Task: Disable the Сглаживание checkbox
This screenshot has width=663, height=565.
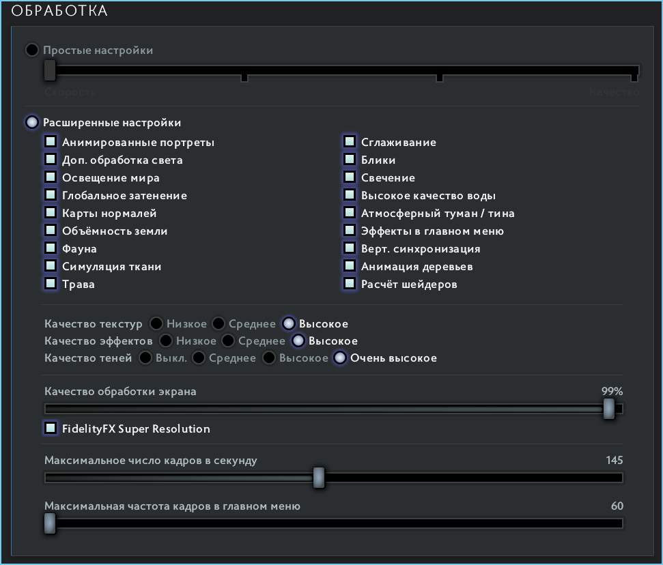Action: (350, 142)
